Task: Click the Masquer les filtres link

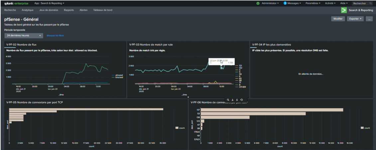Action: click(56, 36)
